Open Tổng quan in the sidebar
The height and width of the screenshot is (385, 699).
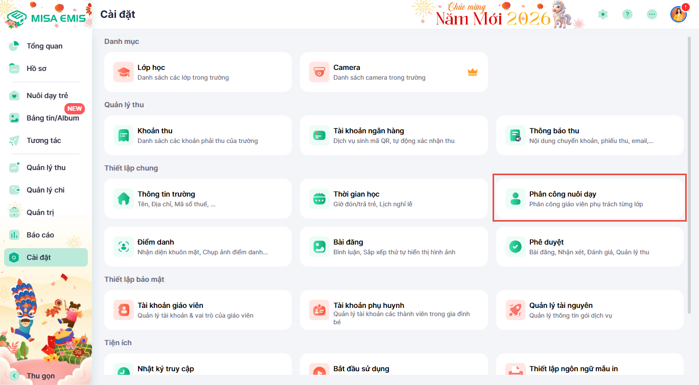44,46
